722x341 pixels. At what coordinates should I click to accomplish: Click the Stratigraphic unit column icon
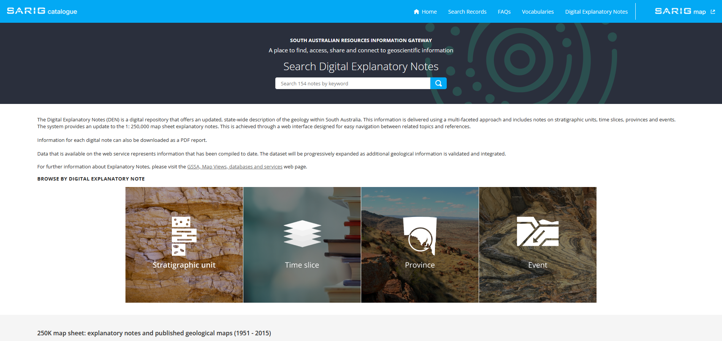184,236
